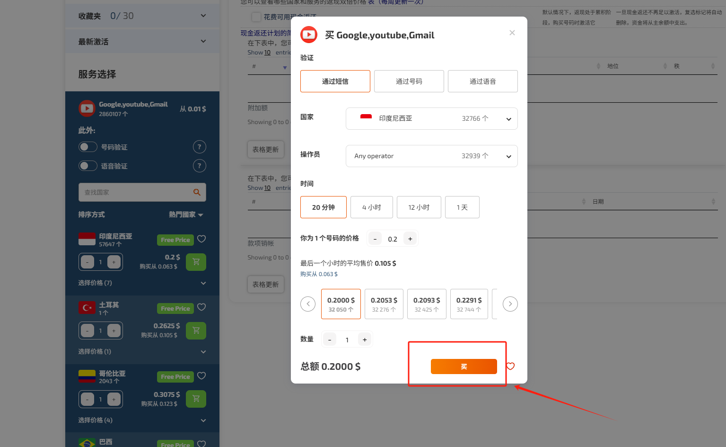Click the Google,youtube,Gmail service icon in sidebar
726x447 pixels.
click(87, 108)
